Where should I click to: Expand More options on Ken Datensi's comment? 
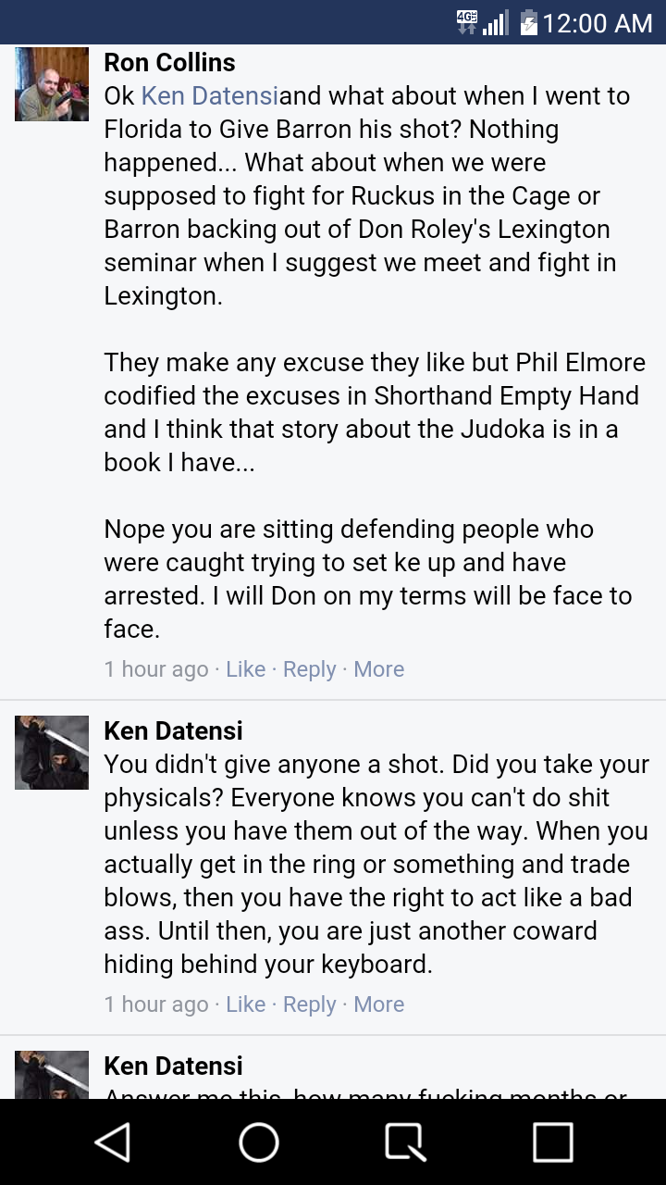[x=379, y=1004]
